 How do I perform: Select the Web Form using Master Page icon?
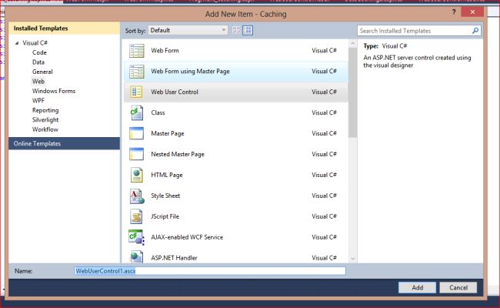(x=136, y=72)
